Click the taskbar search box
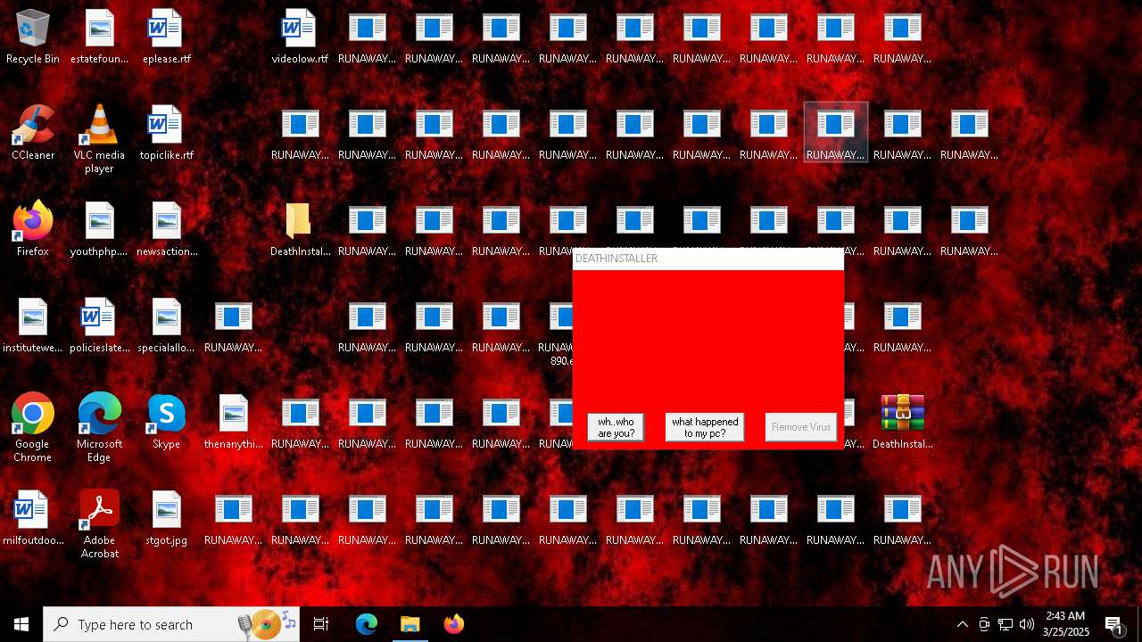 171,624
